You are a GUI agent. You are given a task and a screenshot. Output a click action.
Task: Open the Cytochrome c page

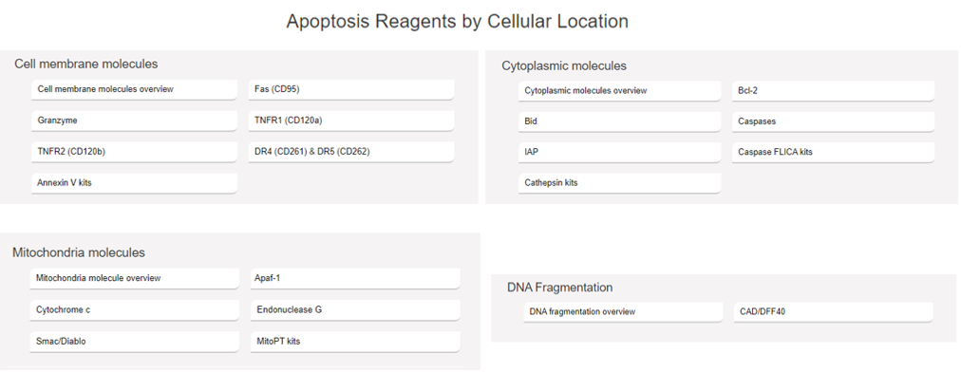134,310
